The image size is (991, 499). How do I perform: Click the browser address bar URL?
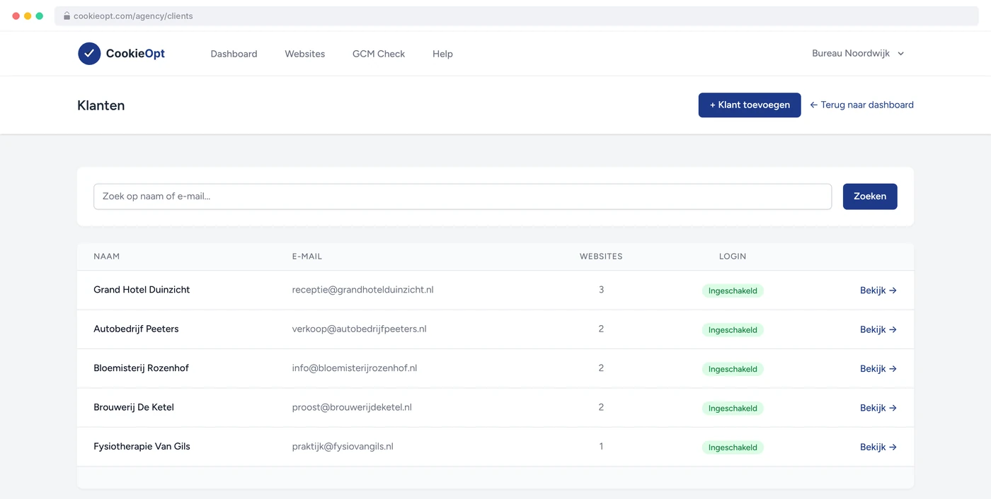pyautogui.click(x=133, y=16)
